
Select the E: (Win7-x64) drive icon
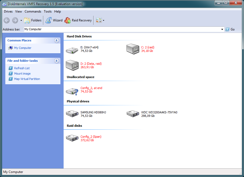click(x=72, y=50)
